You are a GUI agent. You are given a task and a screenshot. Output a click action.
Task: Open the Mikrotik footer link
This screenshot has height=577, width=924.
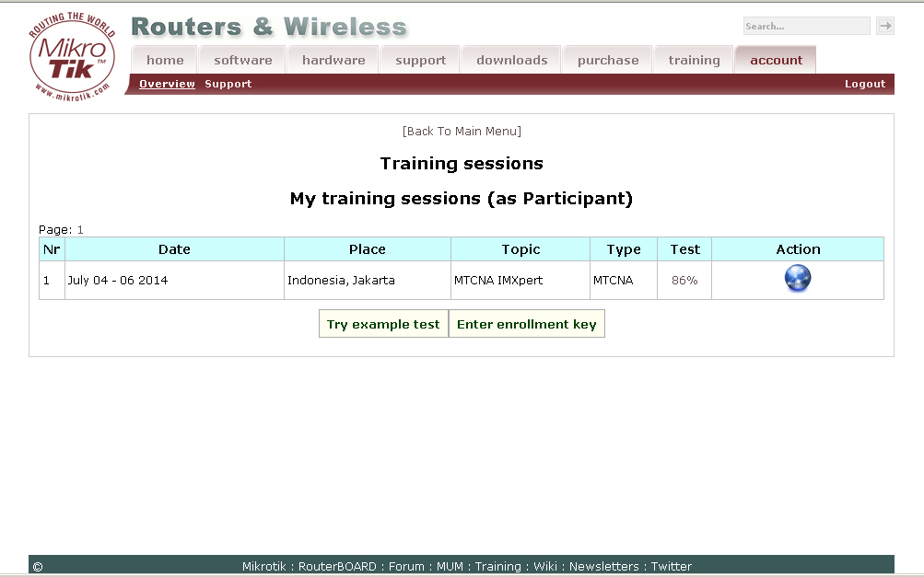264,566
